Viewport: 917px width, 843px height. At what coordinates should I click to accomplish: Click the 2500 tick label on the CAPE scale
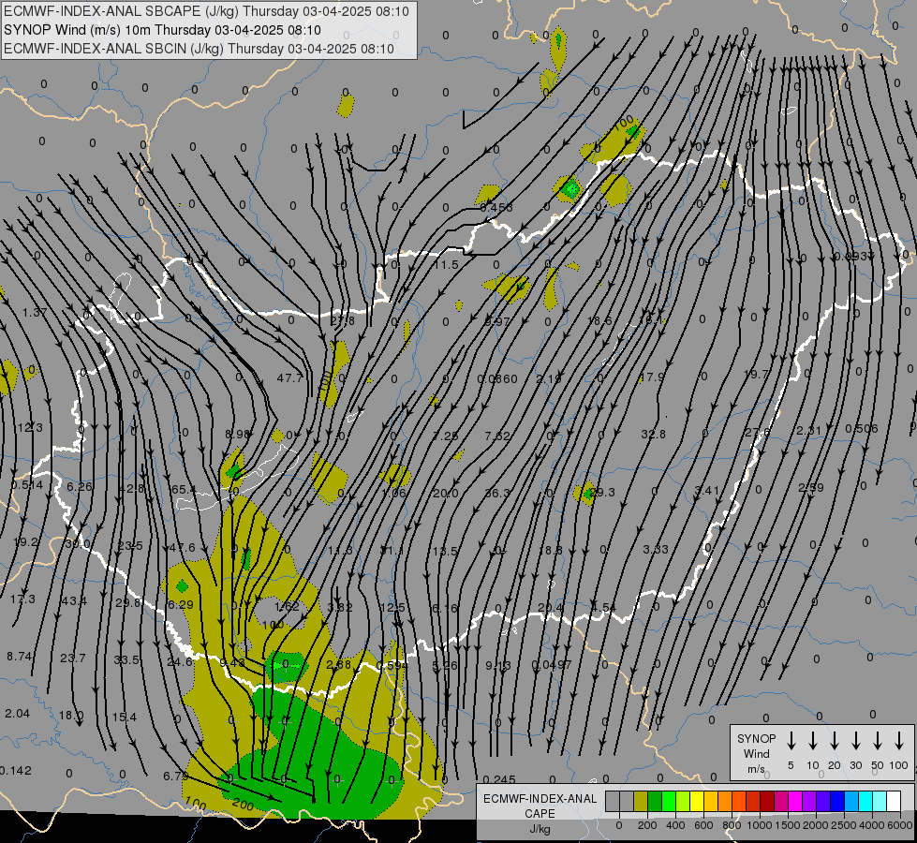844,825
